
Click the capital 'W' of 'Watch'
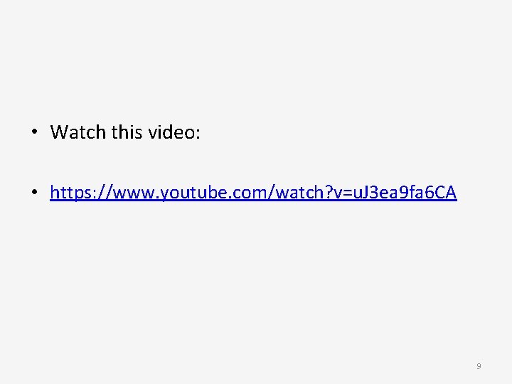point(60,132)
